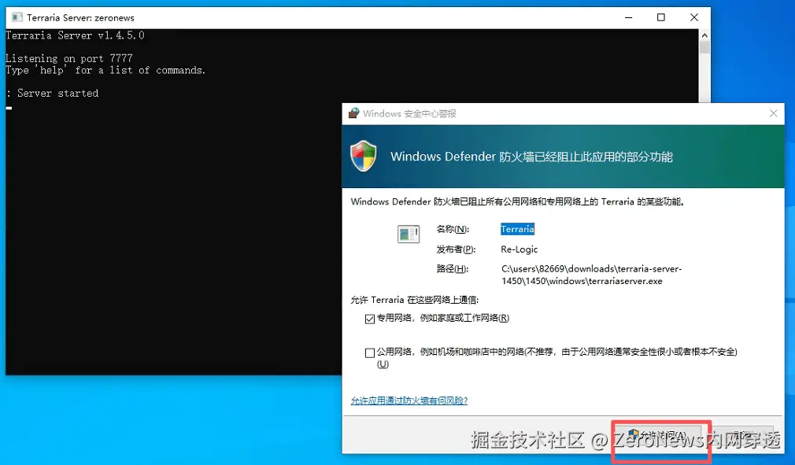Minimize the Terraria Server console window
The image size is (795, 465).
point(629,18)
